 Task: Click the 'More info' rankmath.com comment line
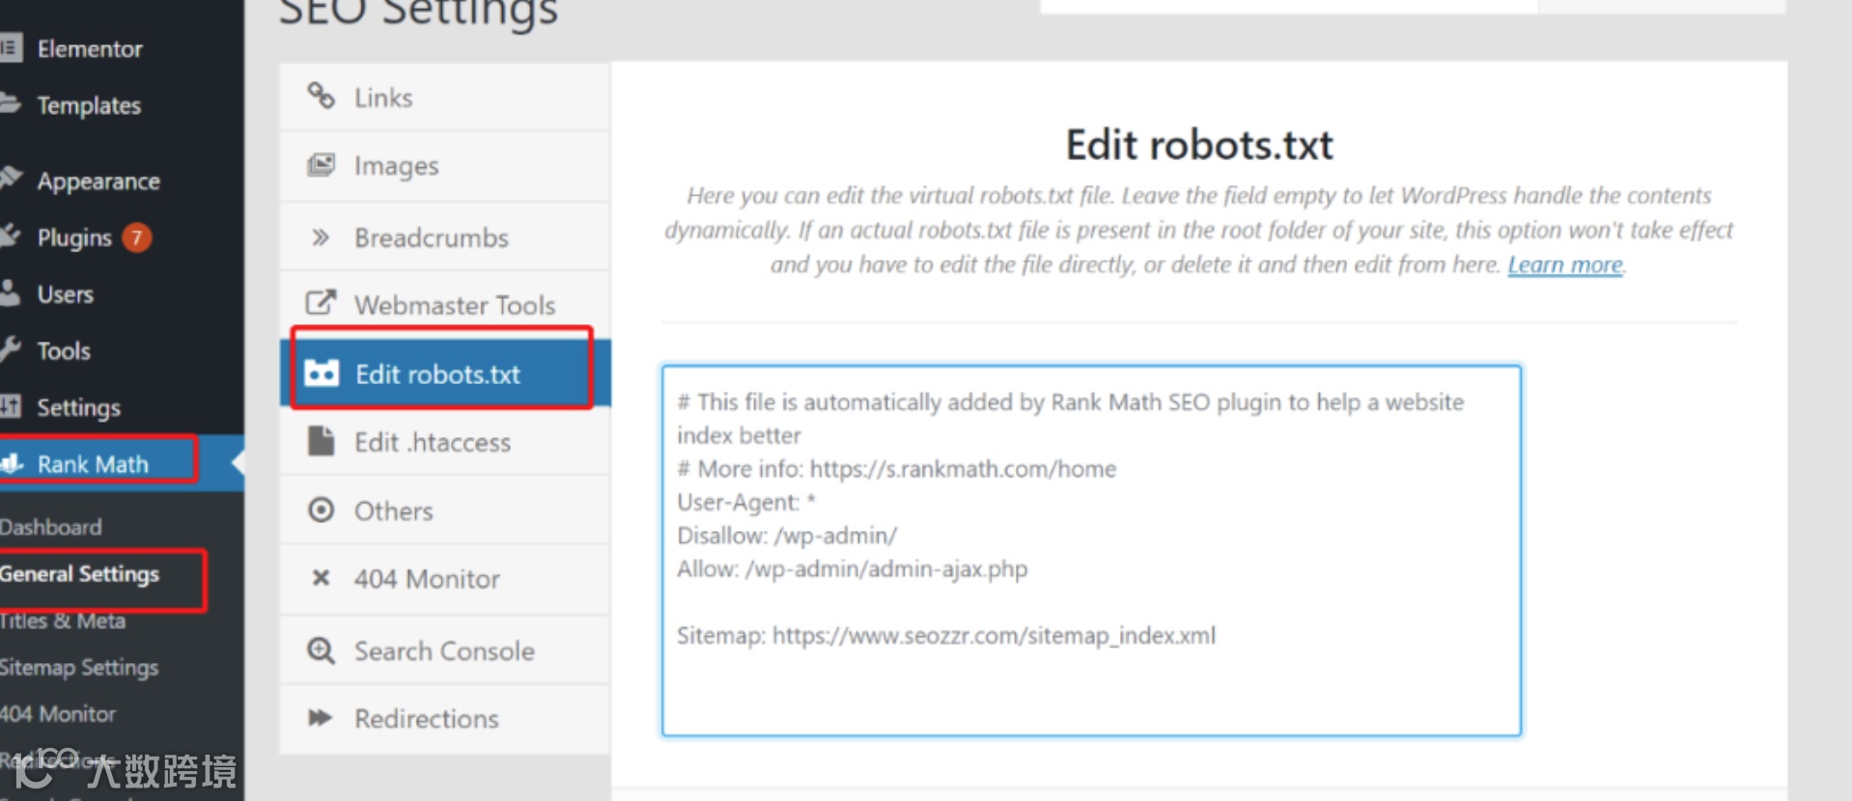[x=897, y=469]
